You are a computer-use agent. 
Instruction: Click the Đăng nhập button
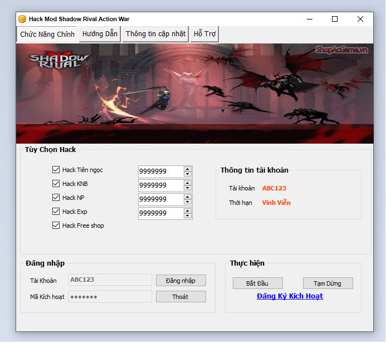pos(181,281)
